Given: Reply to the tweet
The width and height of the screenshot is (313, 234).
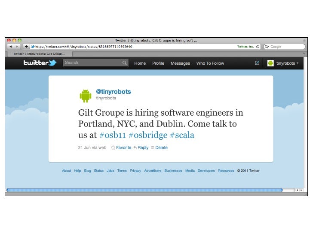Looking at the screenshot, I should pos(141,147).
